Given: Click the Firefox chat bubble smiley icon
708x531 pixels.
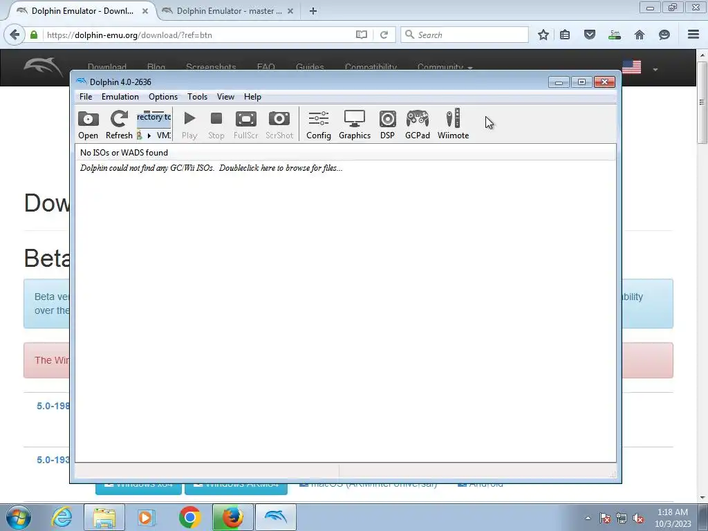Looking at the screenshot, I should 664,35.
